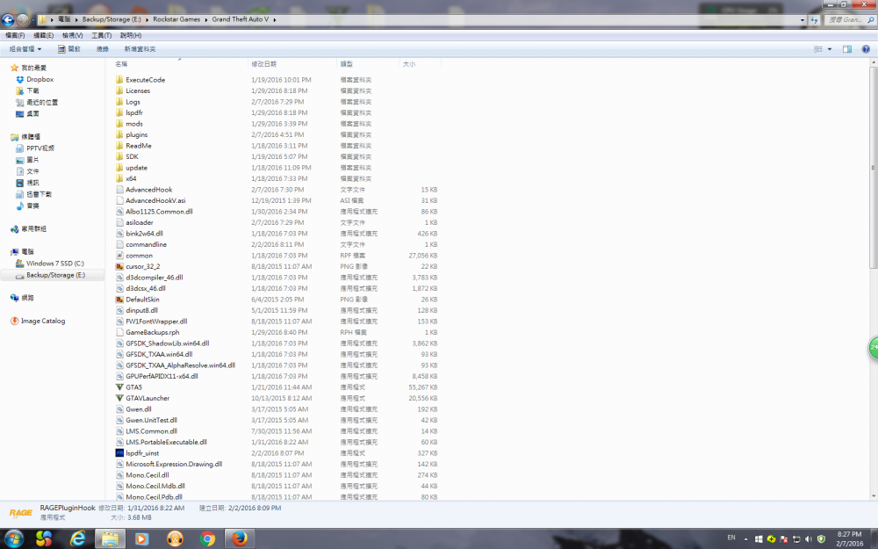Expand breadcrumb arrow after Grand Theft Auto V

click(274, 19)
